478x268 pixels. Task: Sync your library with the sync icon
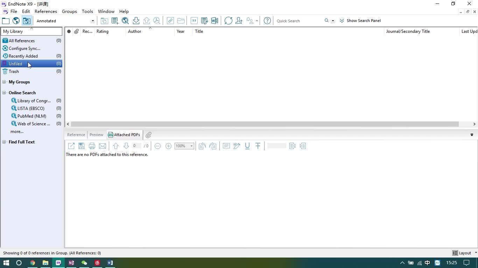click(x=228, y=21)
